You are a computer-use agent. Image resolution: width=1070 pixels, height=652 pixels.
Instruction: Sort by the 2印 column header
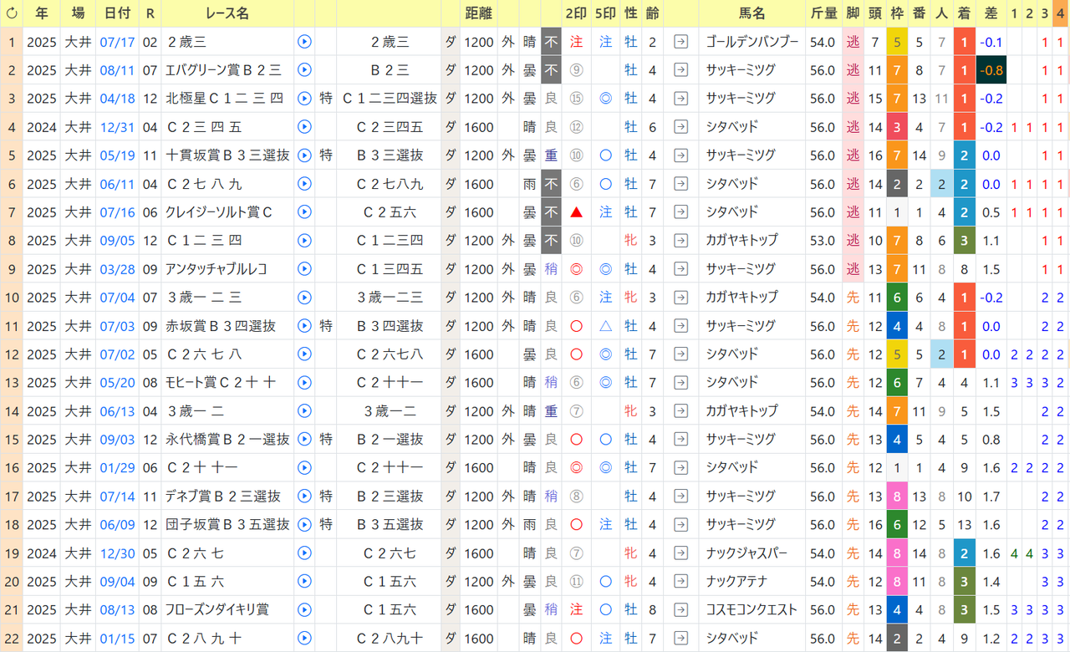pyautogui.click(x=576, y=13)
